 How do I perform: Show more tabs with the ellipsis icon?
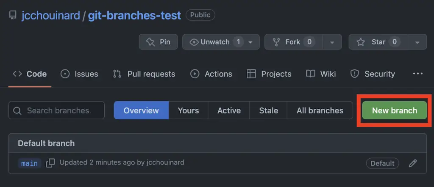click(x=417, y=74)
